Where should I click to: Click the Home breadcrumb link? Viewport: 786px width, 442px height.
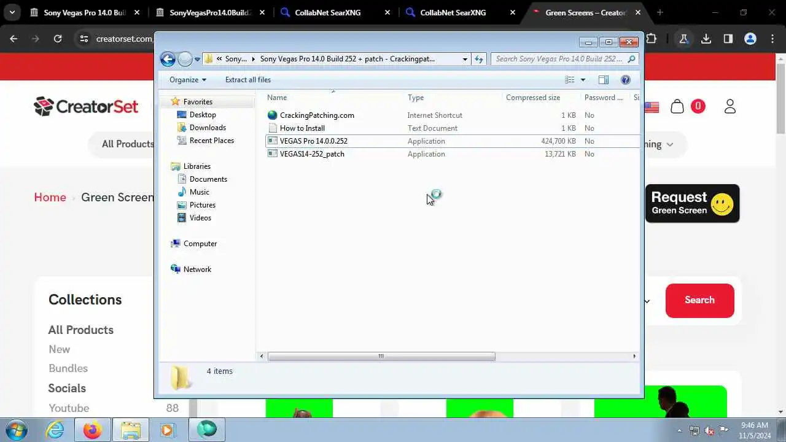(x=50, y=197)
